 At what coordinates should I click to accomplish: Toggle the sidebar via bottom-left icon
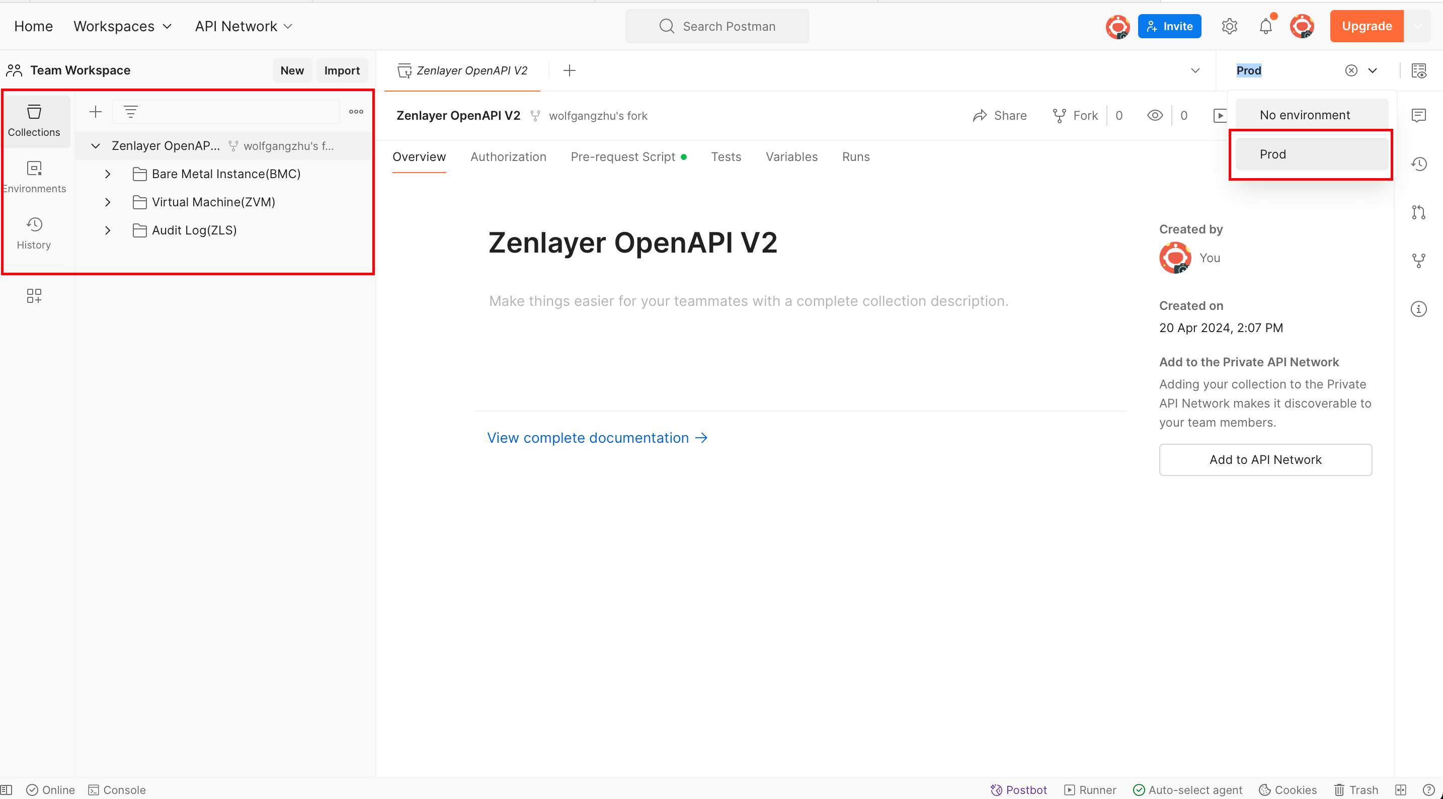(6, 789)
